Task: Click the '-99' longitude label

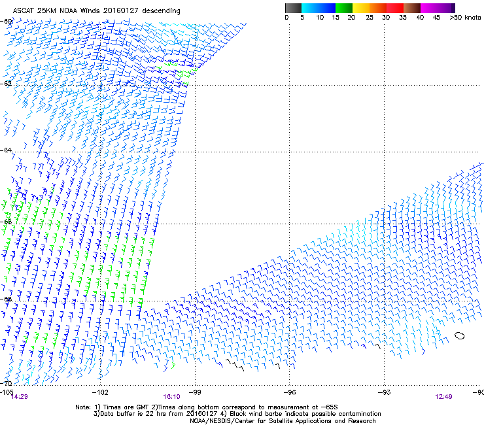Action: pos(195,392)
